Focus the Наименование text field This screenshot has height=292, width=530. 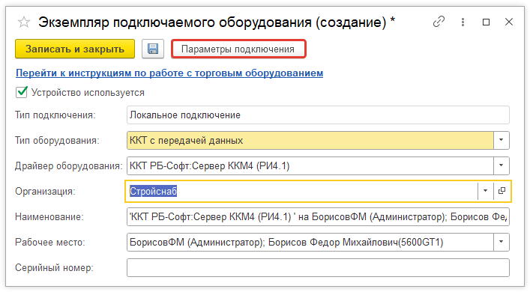(318, 216)
